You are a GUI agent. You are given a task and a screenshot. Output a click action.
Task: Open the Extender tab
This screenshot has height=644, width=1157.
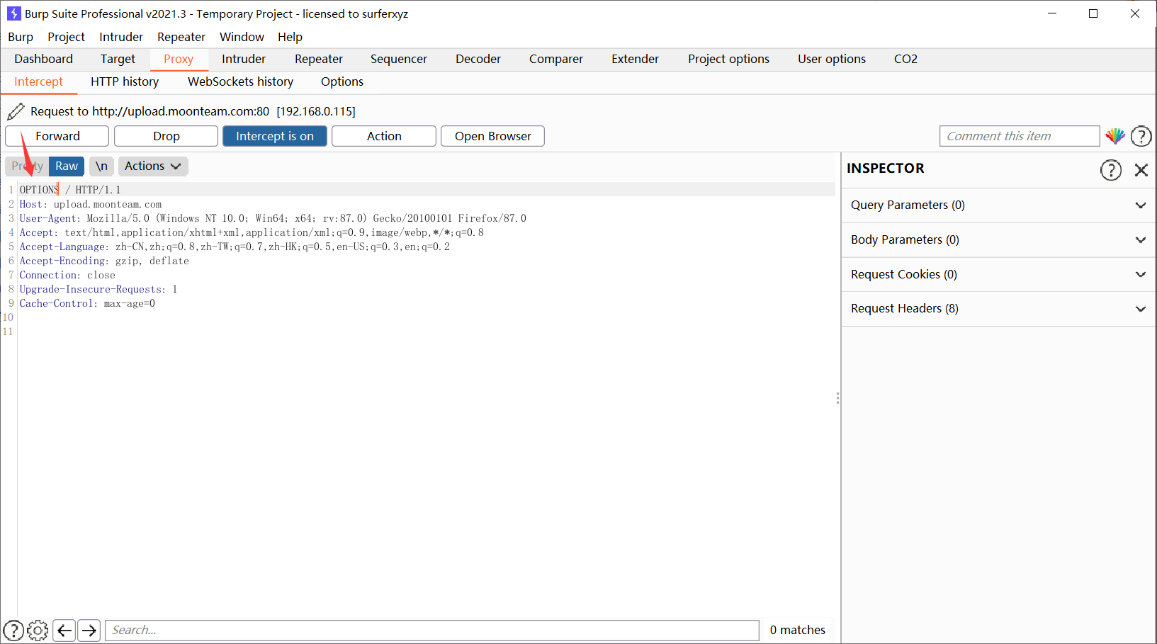click(636, 59)
